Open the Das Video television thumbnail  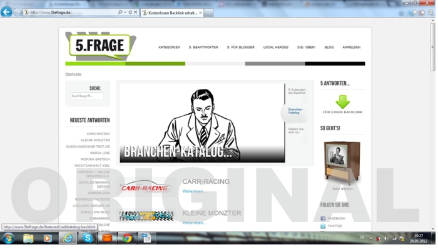(342, 163)
